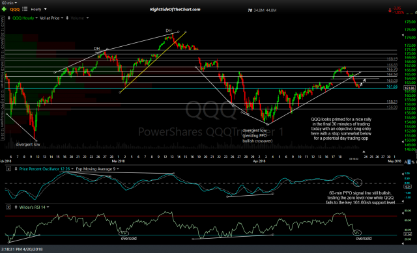Click the price-scale arrow near 174.00
Screen dimensions: 417x253
pyautogui.click(x=403, y=35)
